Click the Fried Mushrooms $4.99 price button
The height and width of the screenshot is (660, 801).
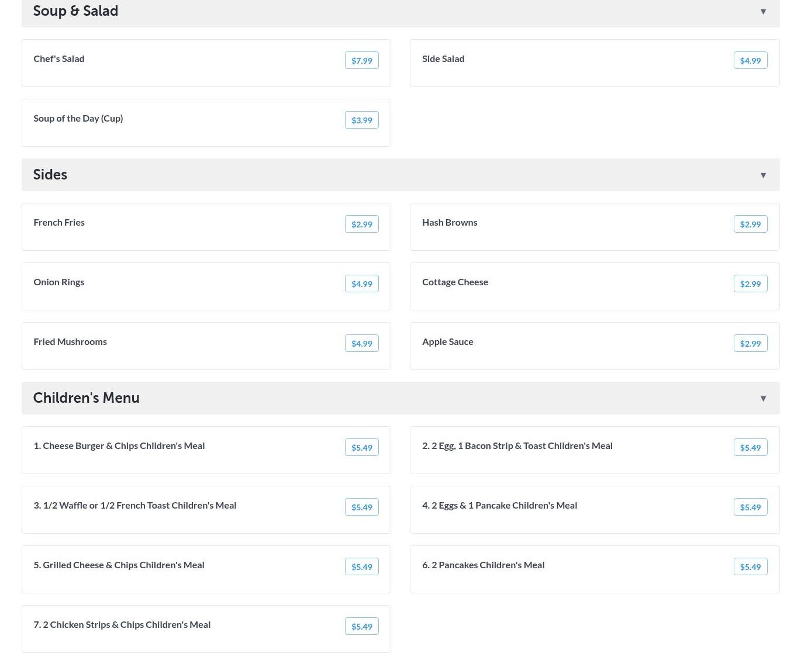click(361, 344)
